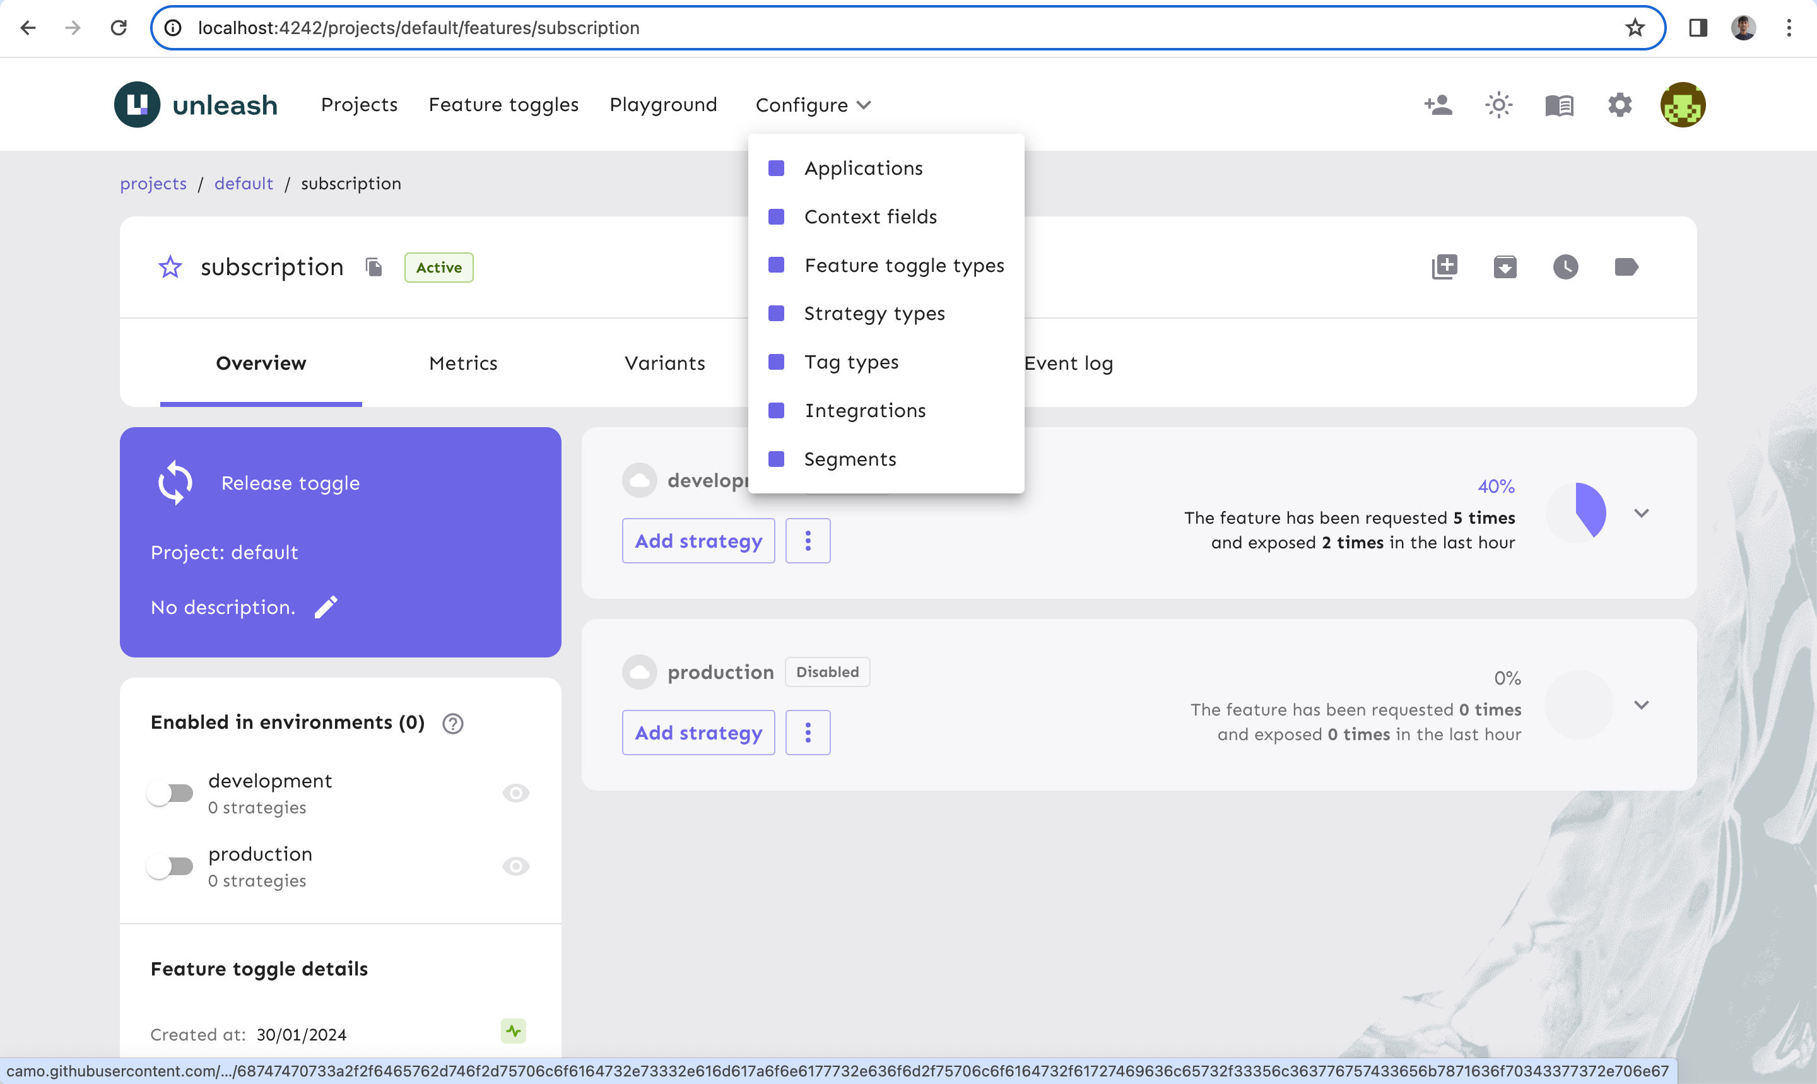Click the settings gear icon in header

(x=1620, y=105)
